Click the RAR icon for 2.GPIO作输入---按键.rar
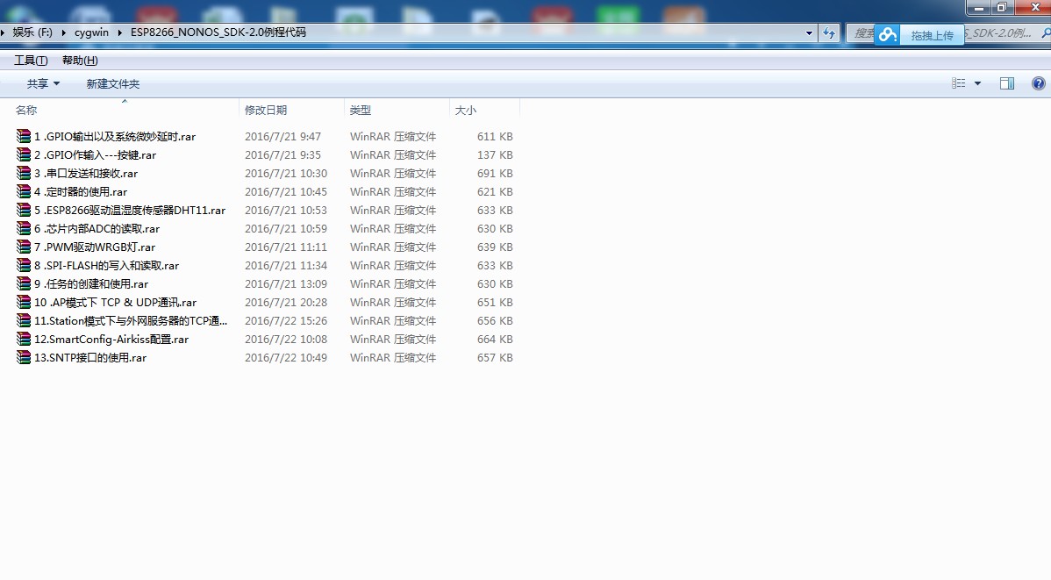Screen dimensions: 1051x580 coord(25,155)
